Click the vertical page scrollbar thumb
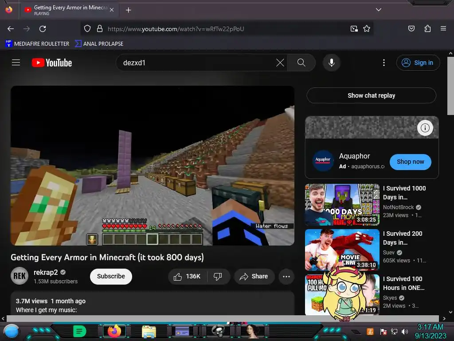The image size is (454, 341). tap(450, 86)
